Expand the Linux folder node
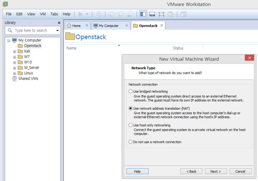This screenshot has width=258, height=181. point(15,73)
